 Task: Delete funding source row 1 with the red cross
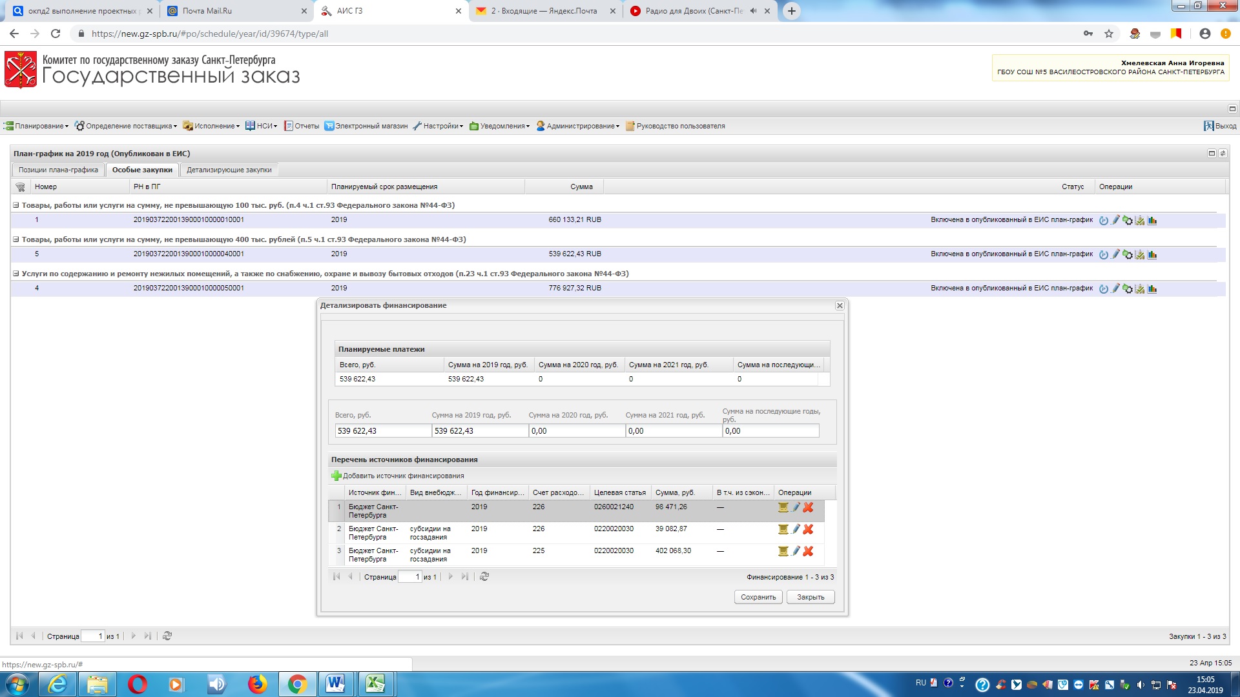click(808, 507)
